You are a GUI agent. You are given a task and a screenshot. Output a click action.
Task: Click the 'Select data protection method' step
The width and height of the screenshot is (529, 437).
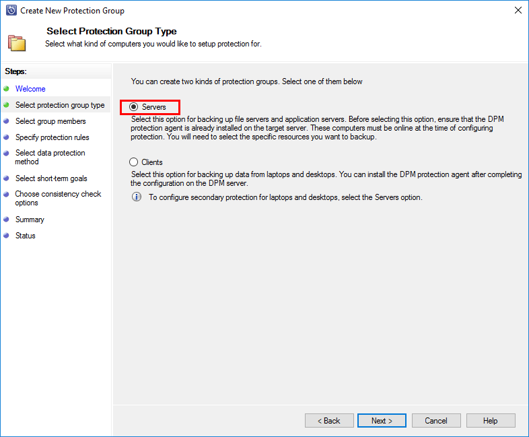pyautogui.click(x=50, y=158)
